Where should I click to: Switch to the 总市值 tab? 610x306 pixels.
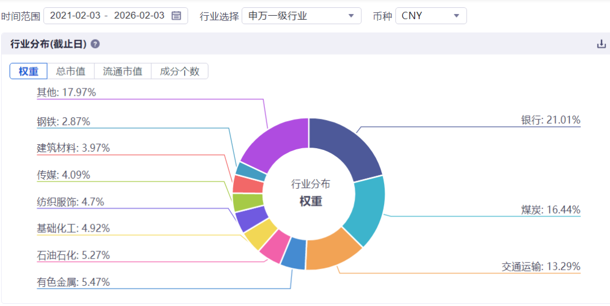71,72
